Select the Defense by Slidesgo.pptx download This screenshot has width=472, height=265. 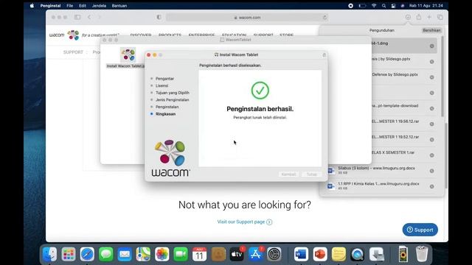coord(405,77)
